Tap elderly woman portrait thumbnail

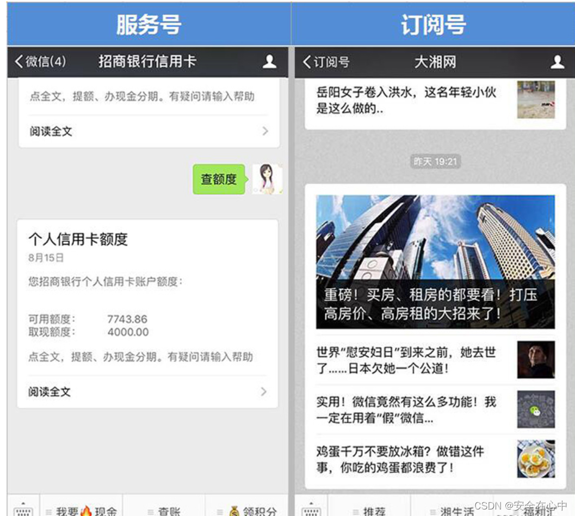pyautogui.click(x=536, y=359)
